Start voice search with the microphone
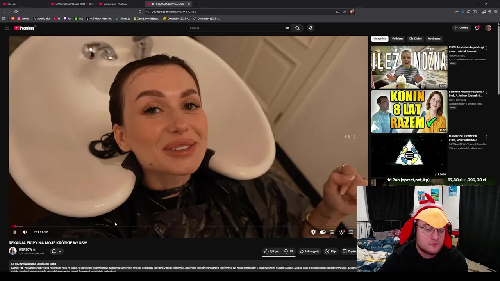The width and height of the screenshot is (500, 281). [311, 28]
